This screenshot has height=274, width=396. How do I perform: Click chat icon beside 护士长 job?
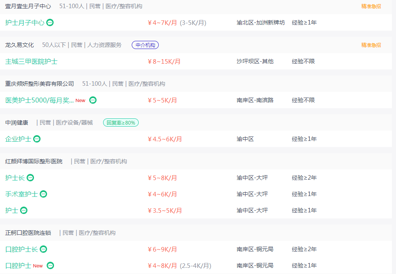[x=30, y=178]
